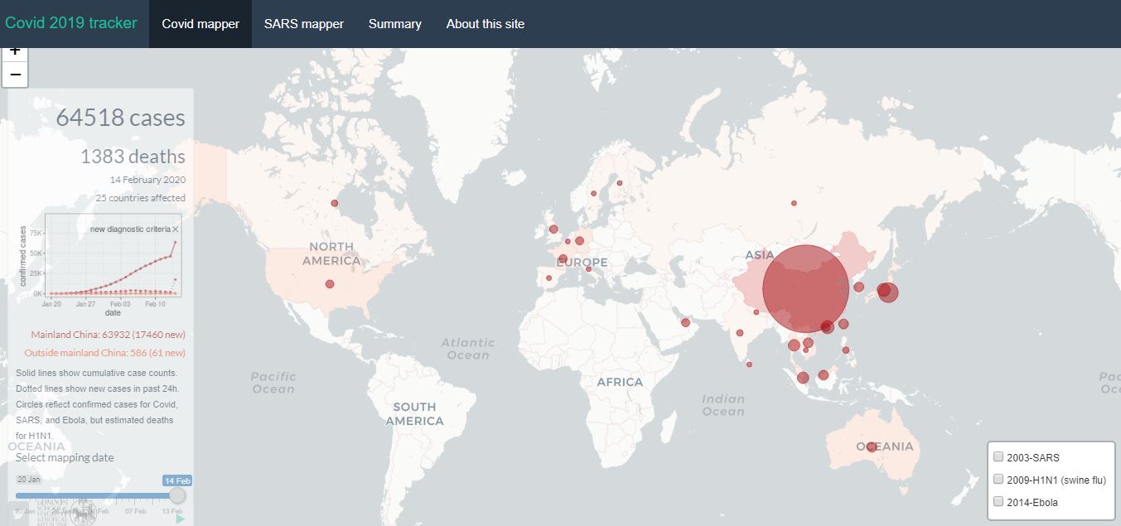
Task: Switch to the Summary tab
Action: (x=394, y=24)
